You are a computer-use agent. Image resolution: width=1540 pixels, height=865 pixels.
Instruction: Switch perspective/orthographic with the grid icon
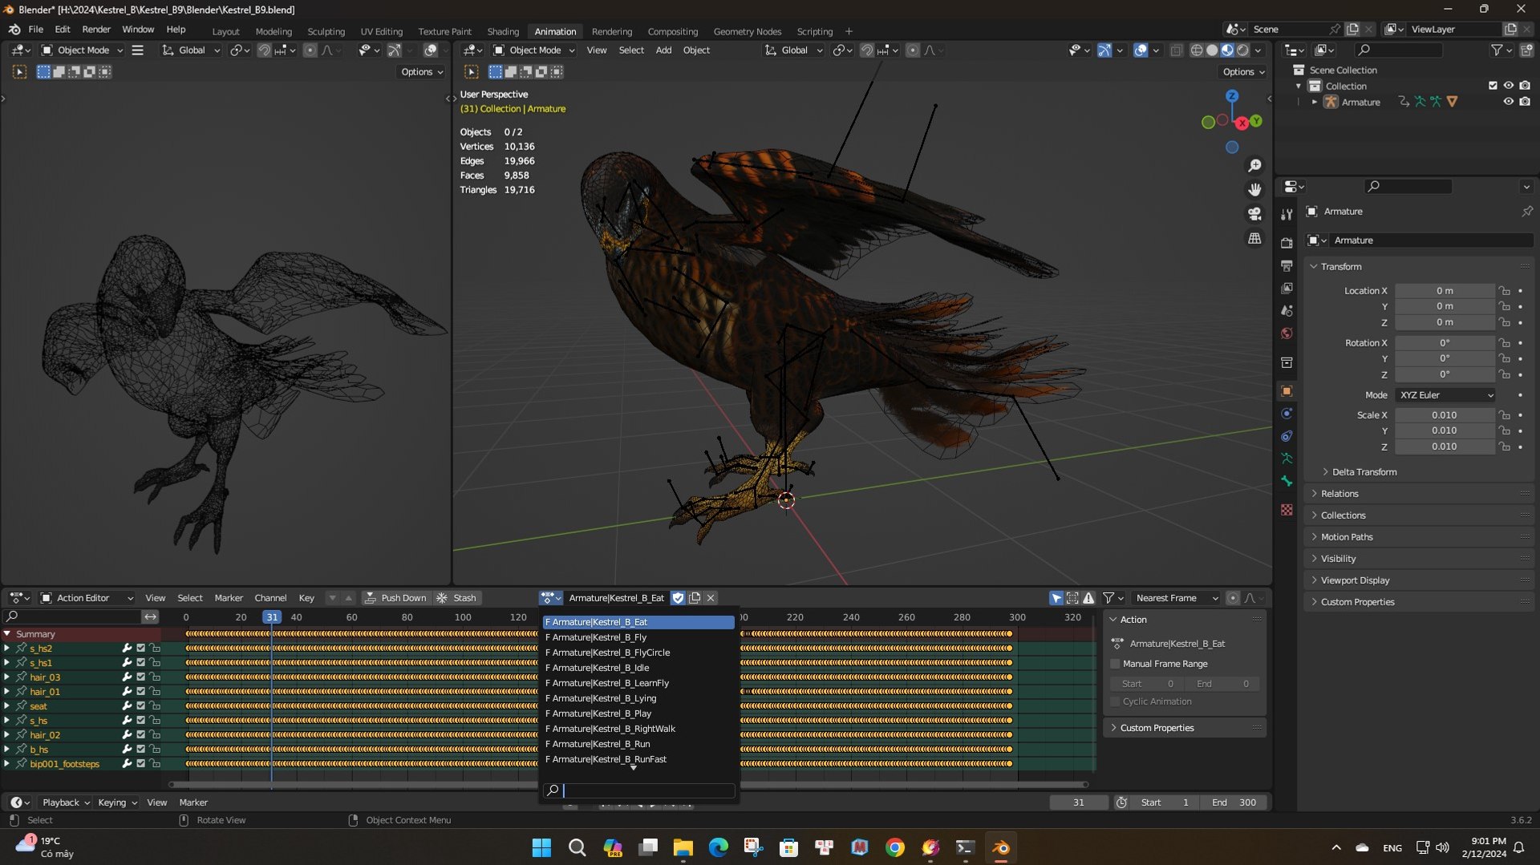pyautogui.click(x=1254, y=238)
